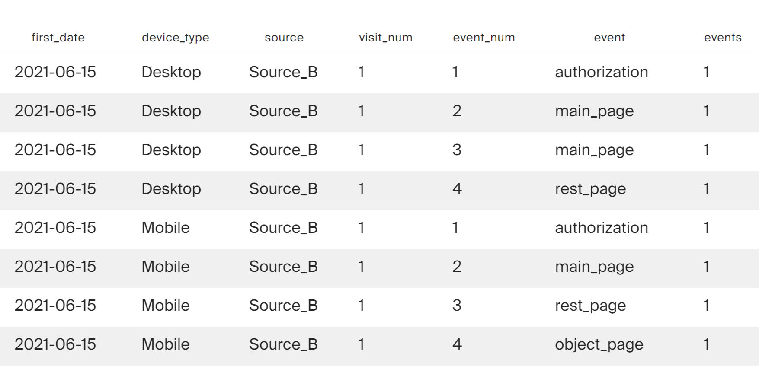Click the event_num column header
The width and height of the screenshot is (759, 366).
pyautogui.click(x=484, y=38)
